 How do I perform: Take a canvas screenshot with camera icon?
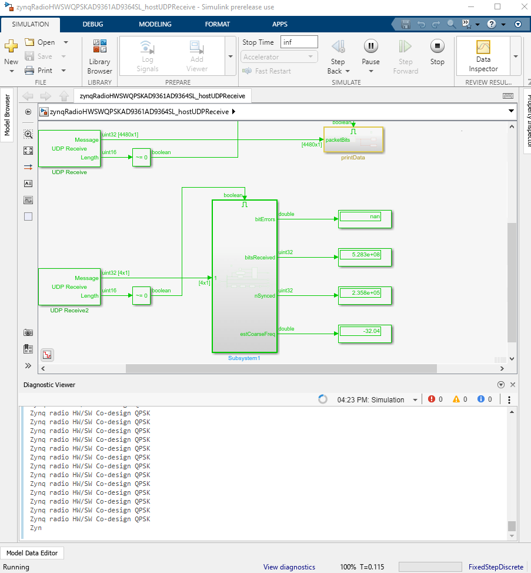pos(28,332)
